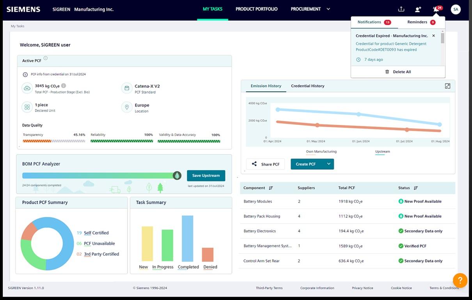Open the SA user avatar menu

point(456,9)
